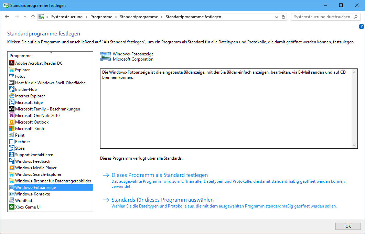Expand chevron before Systemsteuerung breadcrumb

(47, 17)
